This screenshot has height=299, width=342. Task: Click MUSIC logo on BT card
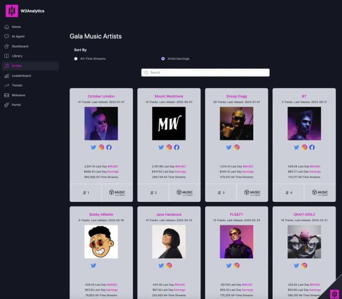click(320, 192)
